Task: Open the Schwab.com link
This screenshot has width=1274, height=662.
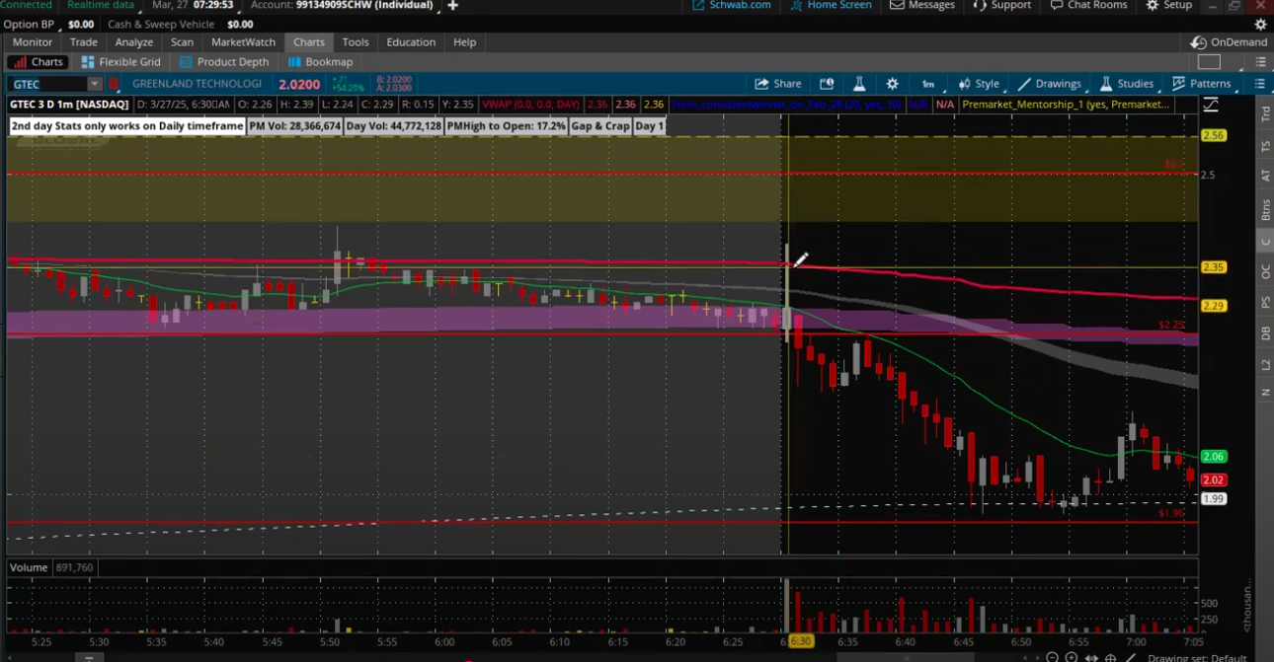Action: 732,5
